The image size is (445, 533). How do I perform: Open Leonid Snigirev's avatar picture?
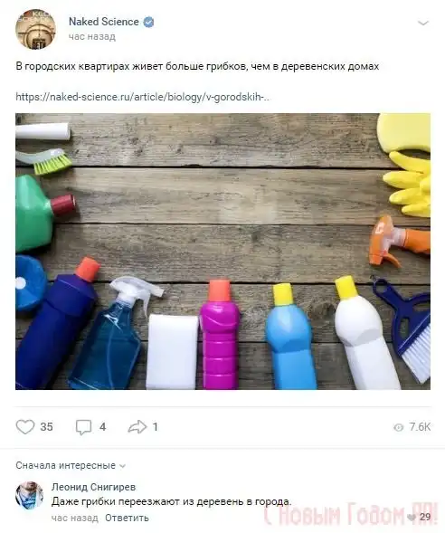pos(29,495)
